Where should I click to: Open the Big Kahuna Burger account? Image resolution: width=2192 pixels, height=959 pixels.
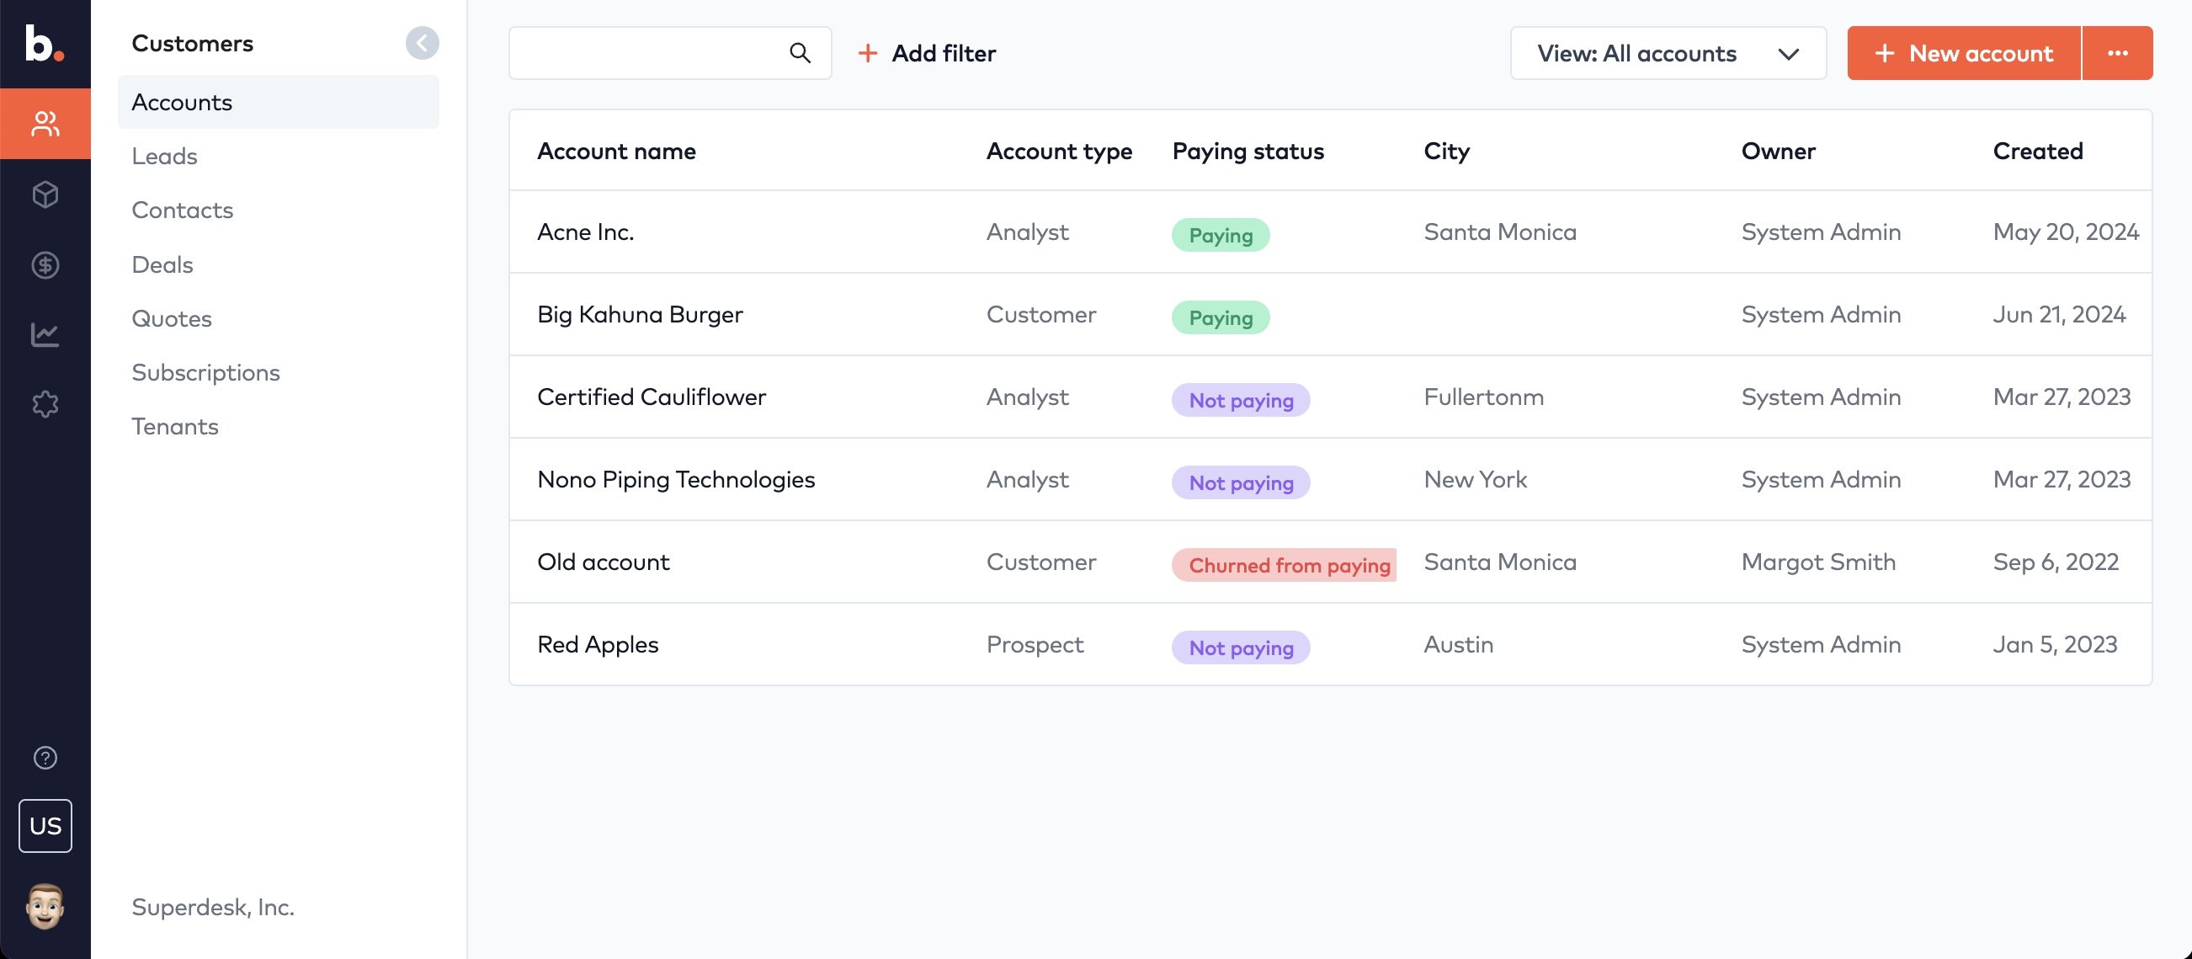click(x=640, y=314)
